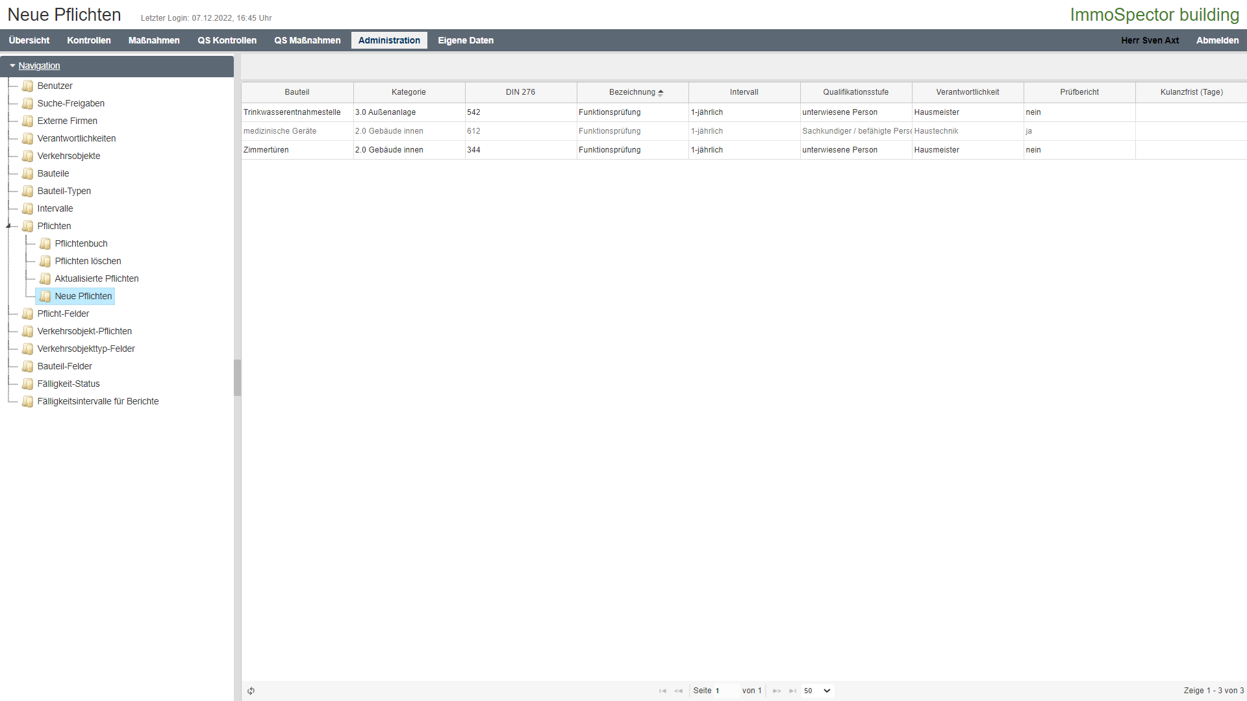Image resolution: width=1247 pixels, height=701 pixels.
Task: Go to first page pagination icon
Action: (x=662, y=691)
